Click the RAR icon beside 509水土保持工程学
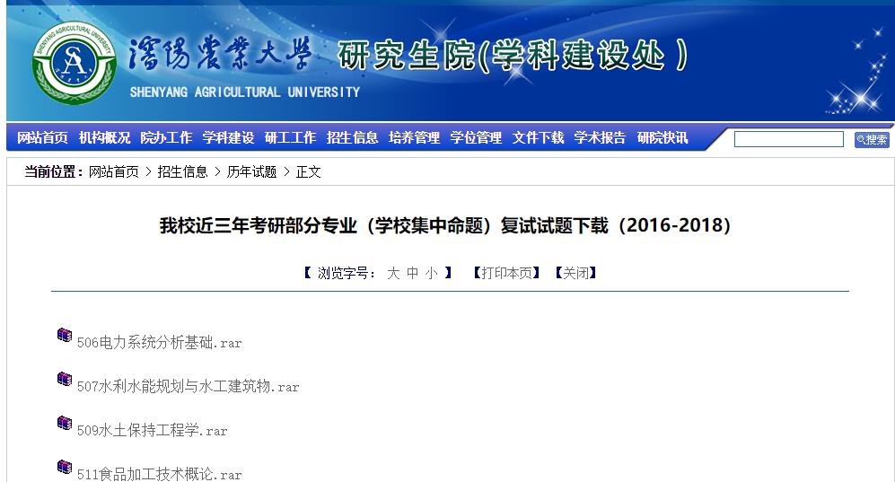Screen dimensions: 895x482 pyautogui.click(x=65, y=423)
